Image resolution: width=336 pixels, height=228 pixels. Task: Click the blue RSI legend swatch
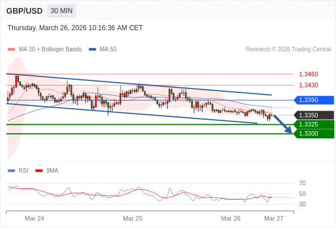click(x=11, y=171)
